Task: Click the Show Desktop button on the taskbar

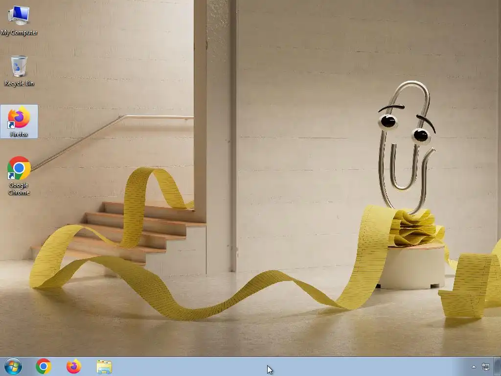Action: [x=498, y=366]
